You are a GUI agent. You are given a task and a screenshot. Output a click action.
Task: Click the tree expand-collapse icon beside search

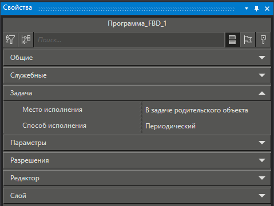(26, 39)
